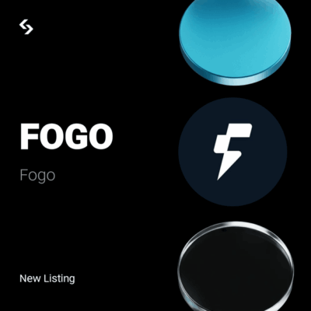This screenshot has width=311, height=311.
Task: Click the transparent glass disc graphic
Action: (x=236, y=267)
